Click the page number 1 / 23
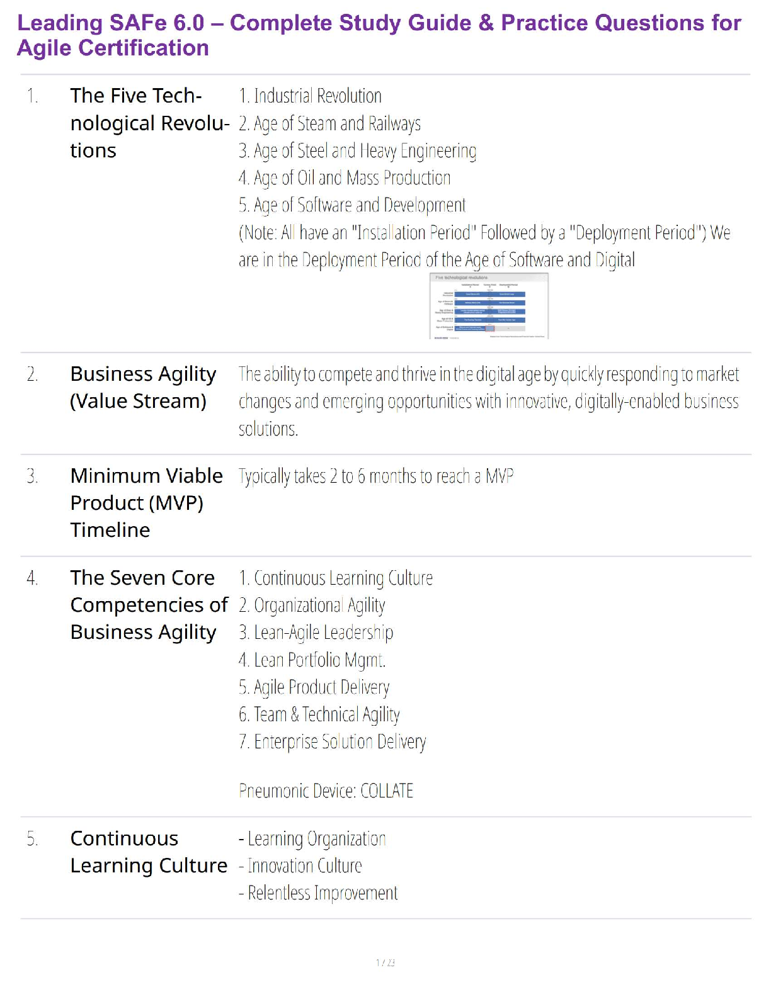Image resolution: width=771 pixels, height=997 pixels. 385,962
